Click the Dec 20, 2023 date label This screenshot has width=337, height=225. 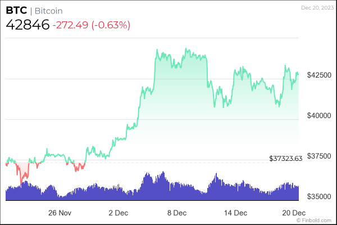click(317, 8)
